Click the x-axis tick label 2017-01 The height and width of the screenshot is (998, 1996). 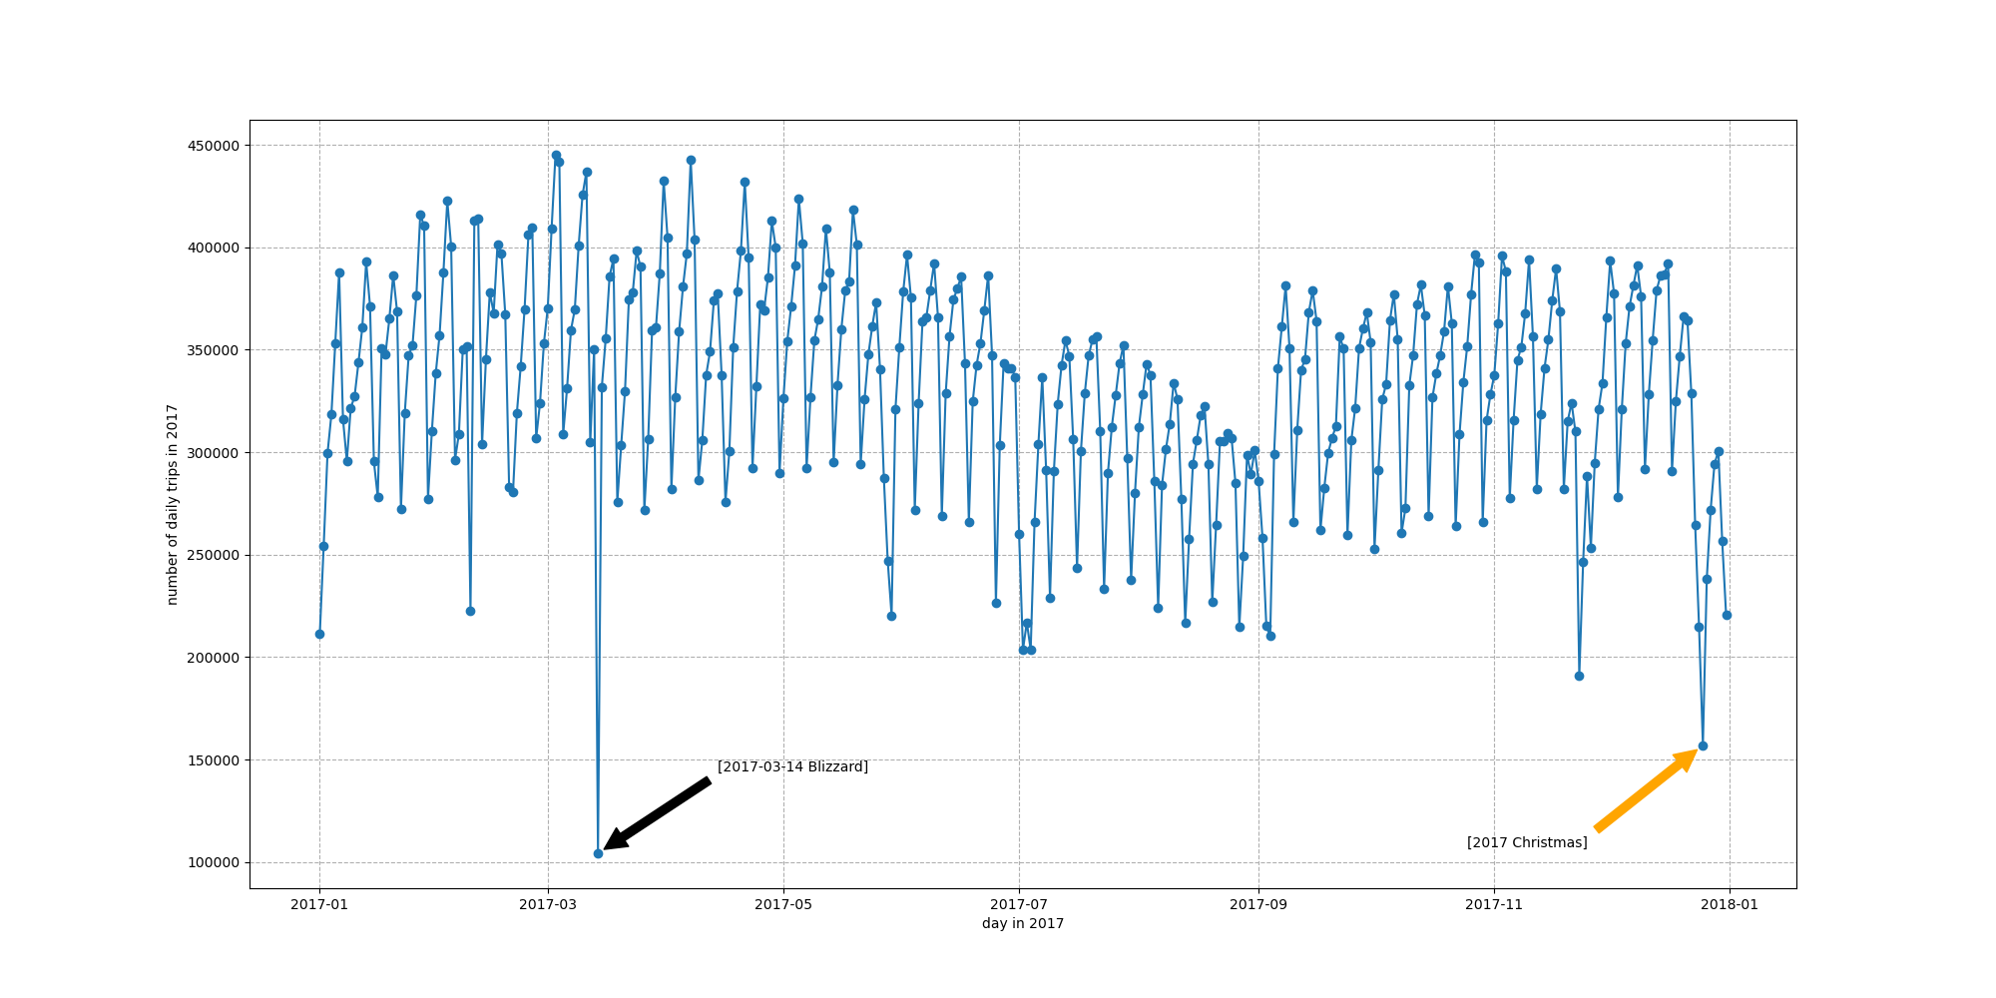click(x=319, y=905)
